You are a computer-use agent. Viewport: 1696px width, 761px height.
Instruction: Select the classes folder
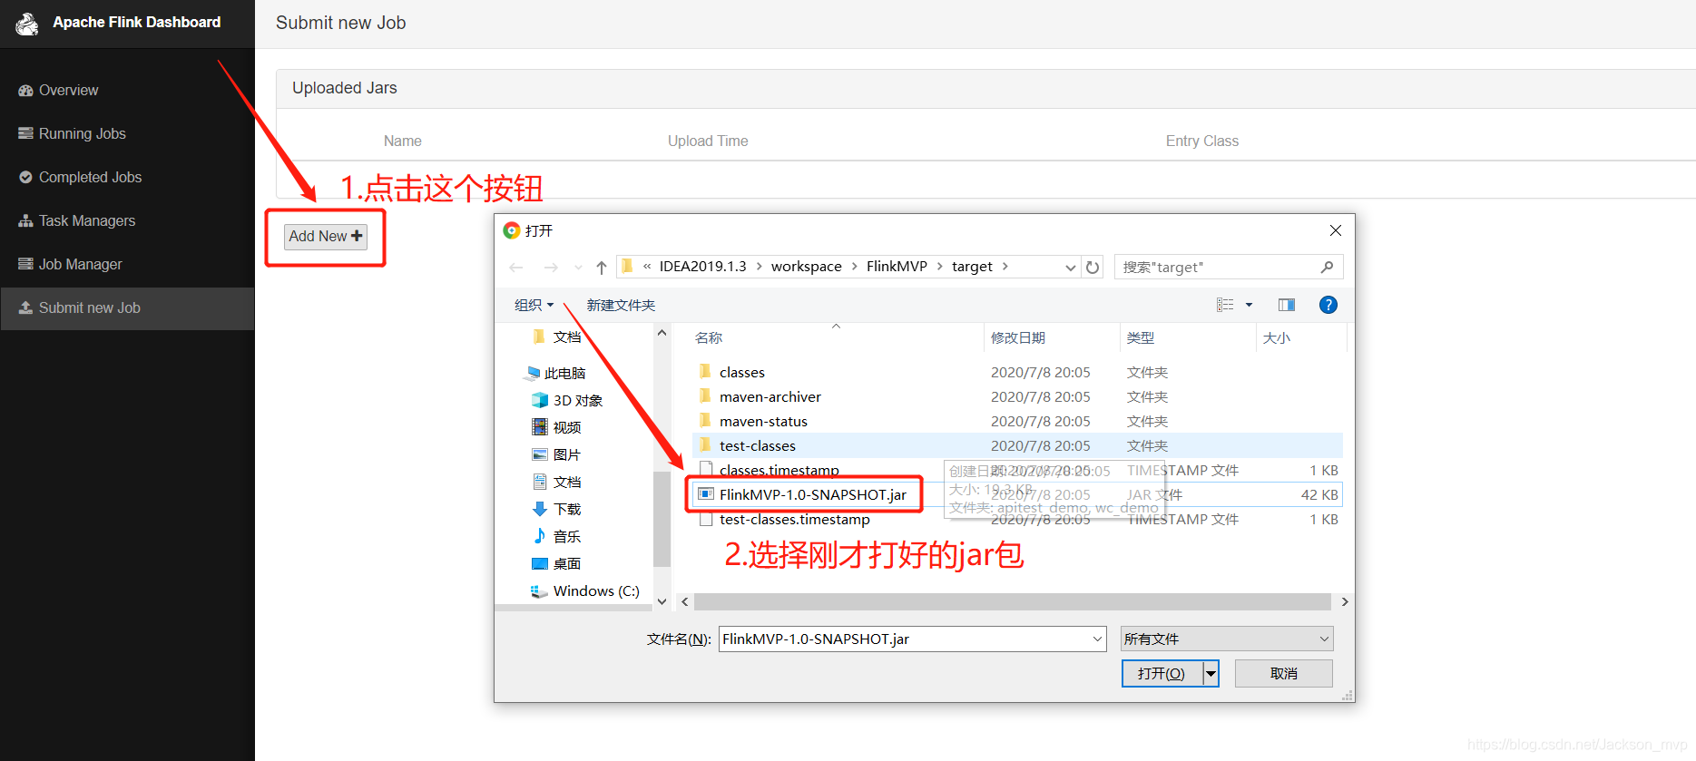pos(742,372)
